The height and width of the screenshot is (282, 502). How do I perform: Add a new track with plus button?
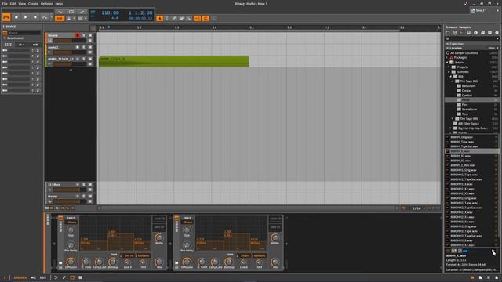[71, 70]
